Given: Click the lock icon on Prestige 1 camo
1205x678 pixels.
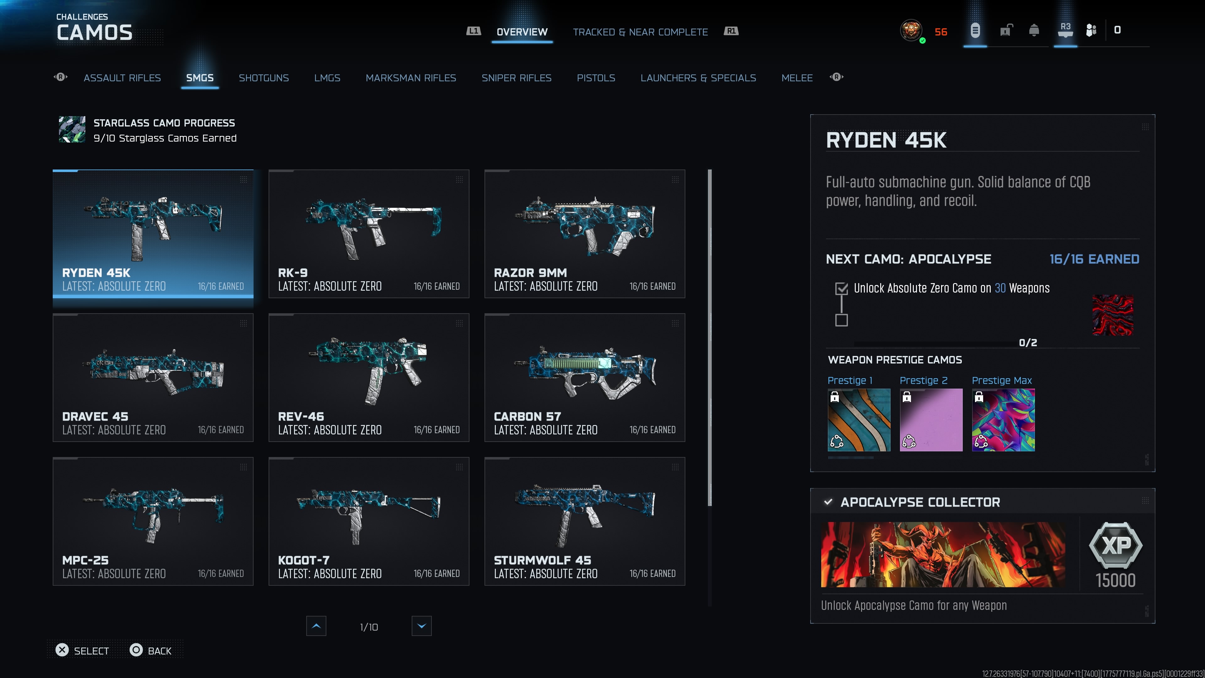Looking at the screenshot, I should pyautogui.click(x=834, y=397).
